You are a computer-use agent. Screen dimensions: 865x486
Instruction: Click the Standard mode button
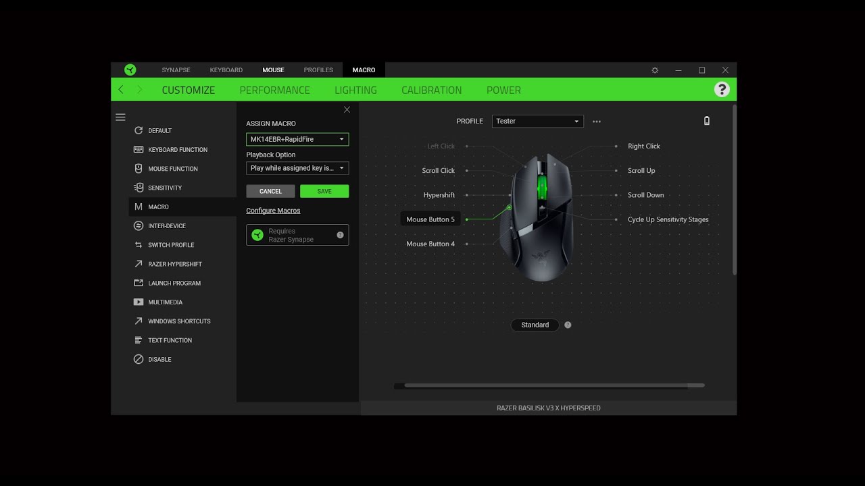[535, 325]
